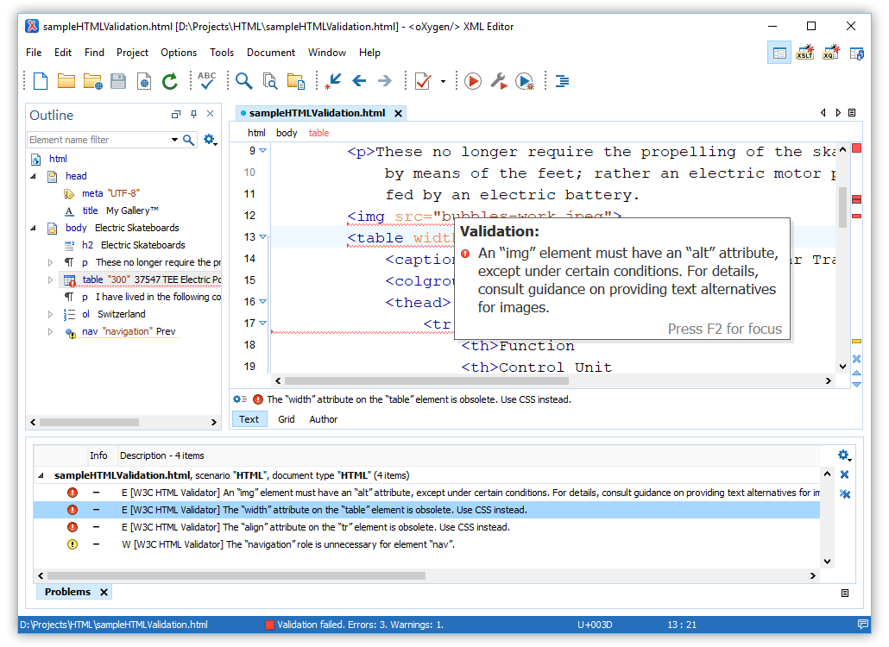Expand the ol Switzerland node
Image resolution: width=889 pixels, height=647 pixels.
point(50,314)
